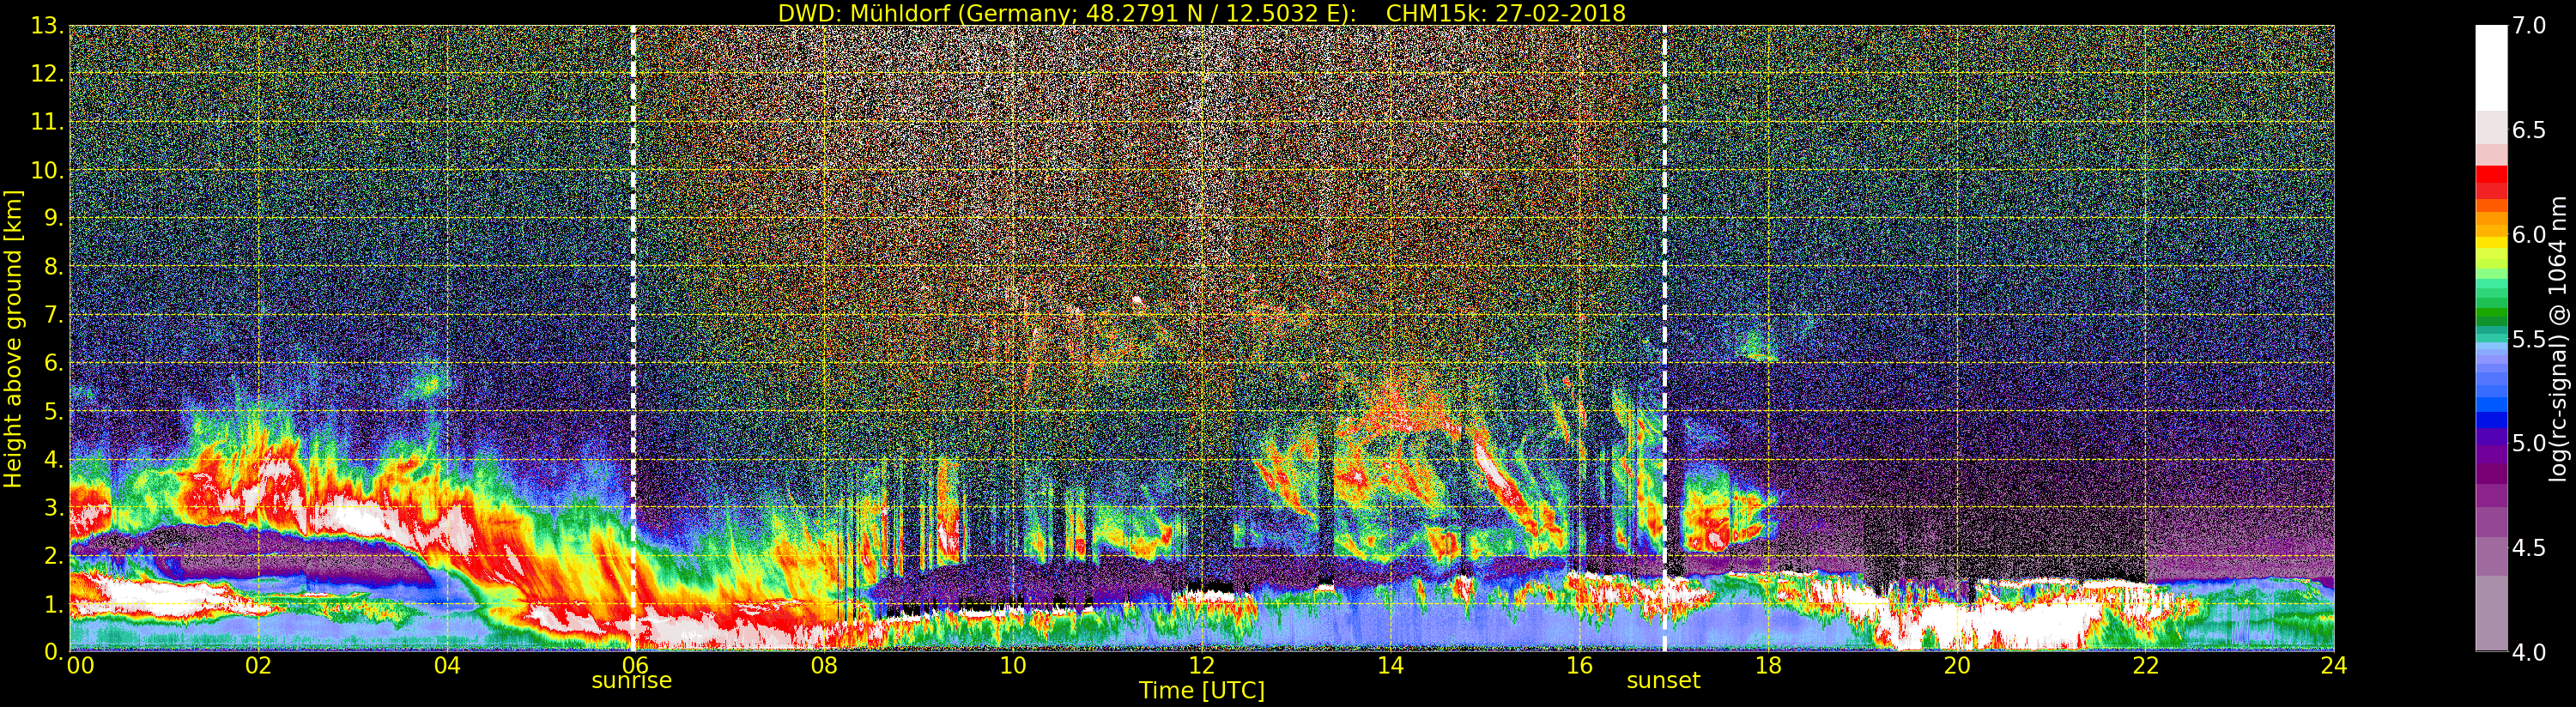Screen dimensions: 2576x707
Task: Click the colorbar tick value 5.5
Action: click(2529, 339)
